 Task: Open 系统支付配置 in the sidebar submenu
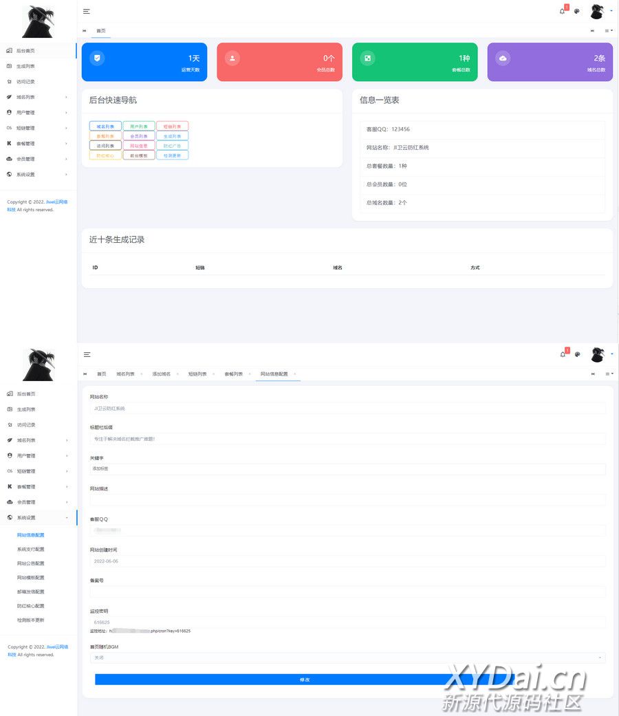pyautogui.click(x=30, y=550)
